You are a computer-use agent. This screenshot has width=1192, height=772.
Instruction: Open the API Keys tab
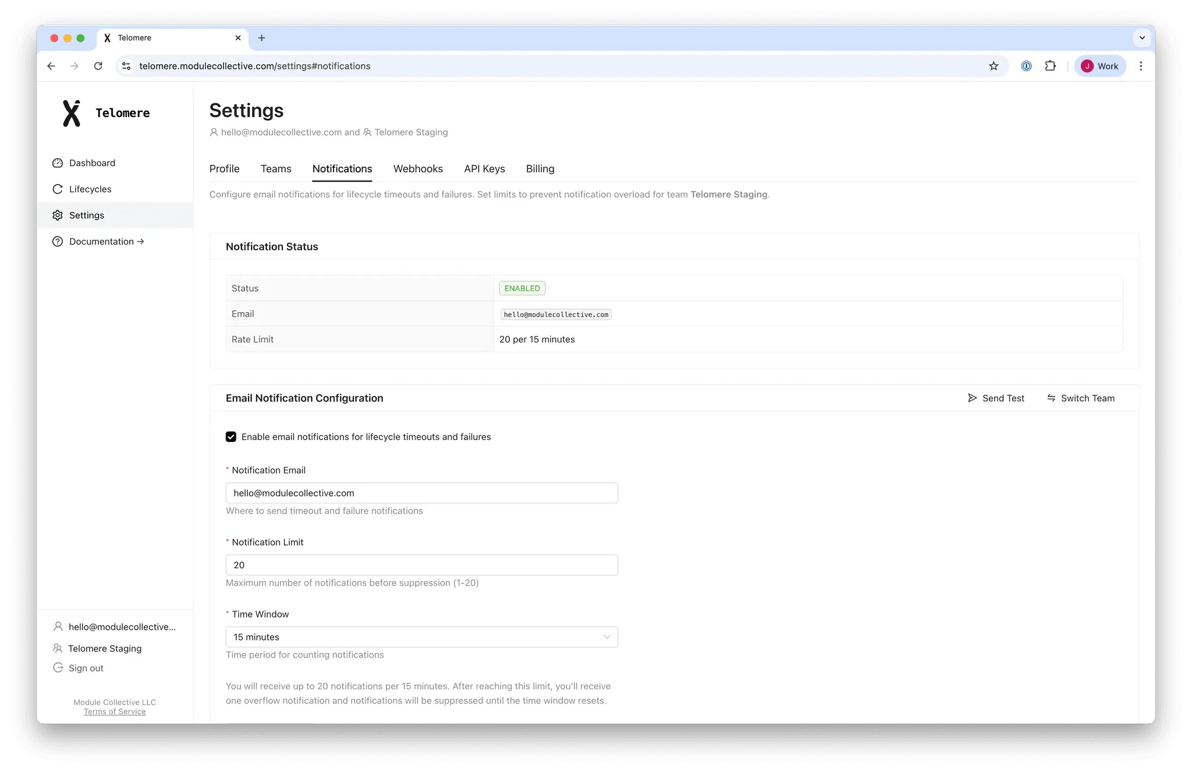pos(484,169)
